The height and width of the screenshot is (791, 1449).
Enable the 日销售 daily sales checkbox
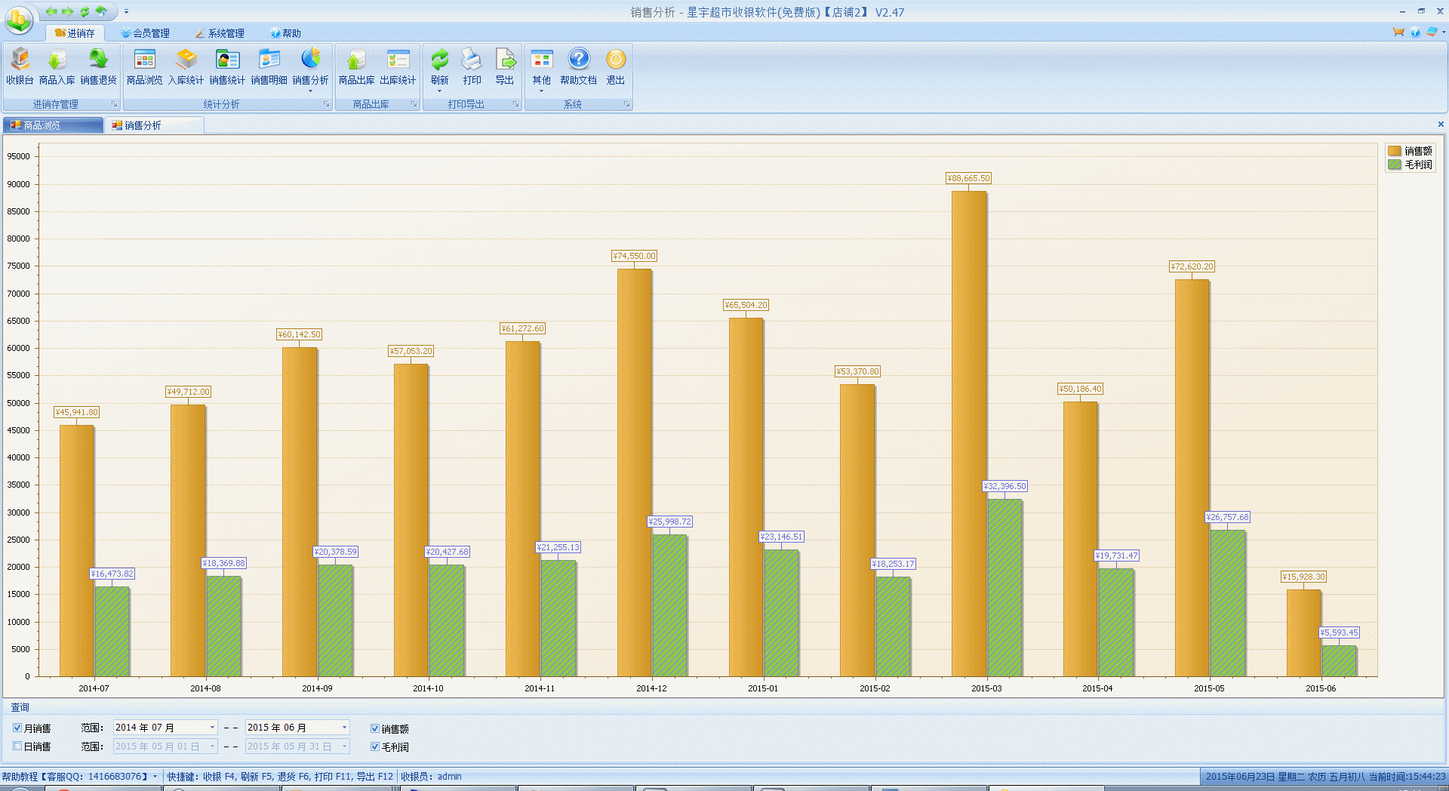17,746
